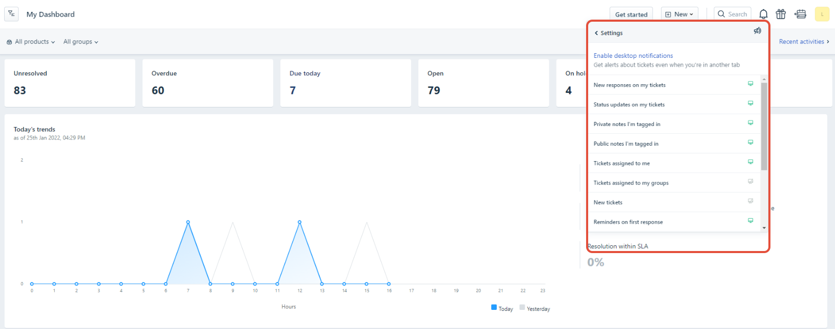Open the Unresolved tickets card
The image size is (835, 329).
[70, 83]
